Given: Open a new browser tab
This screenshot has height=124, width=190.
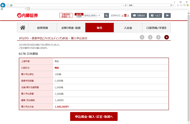Looking at the screenshot, I should (x=28, y=9).
